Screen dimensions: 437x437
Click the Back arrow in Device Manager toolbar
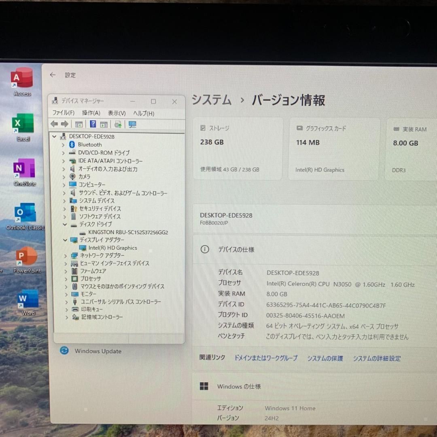54,124
